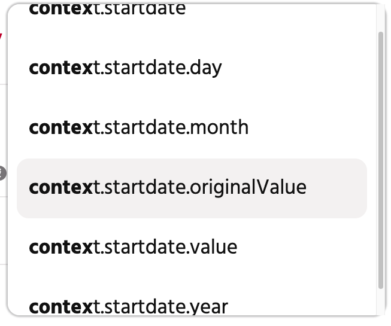
Task: Pick the suggestion ending in ".year"
Action: [128, 307]
